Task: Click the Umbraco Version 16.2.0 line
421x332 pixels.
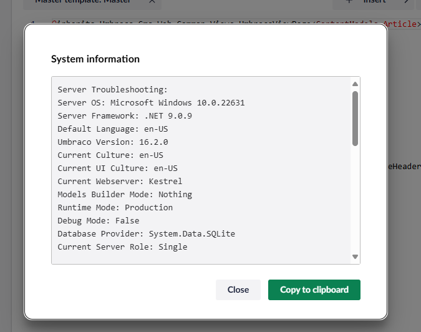Action: (113, 142)
